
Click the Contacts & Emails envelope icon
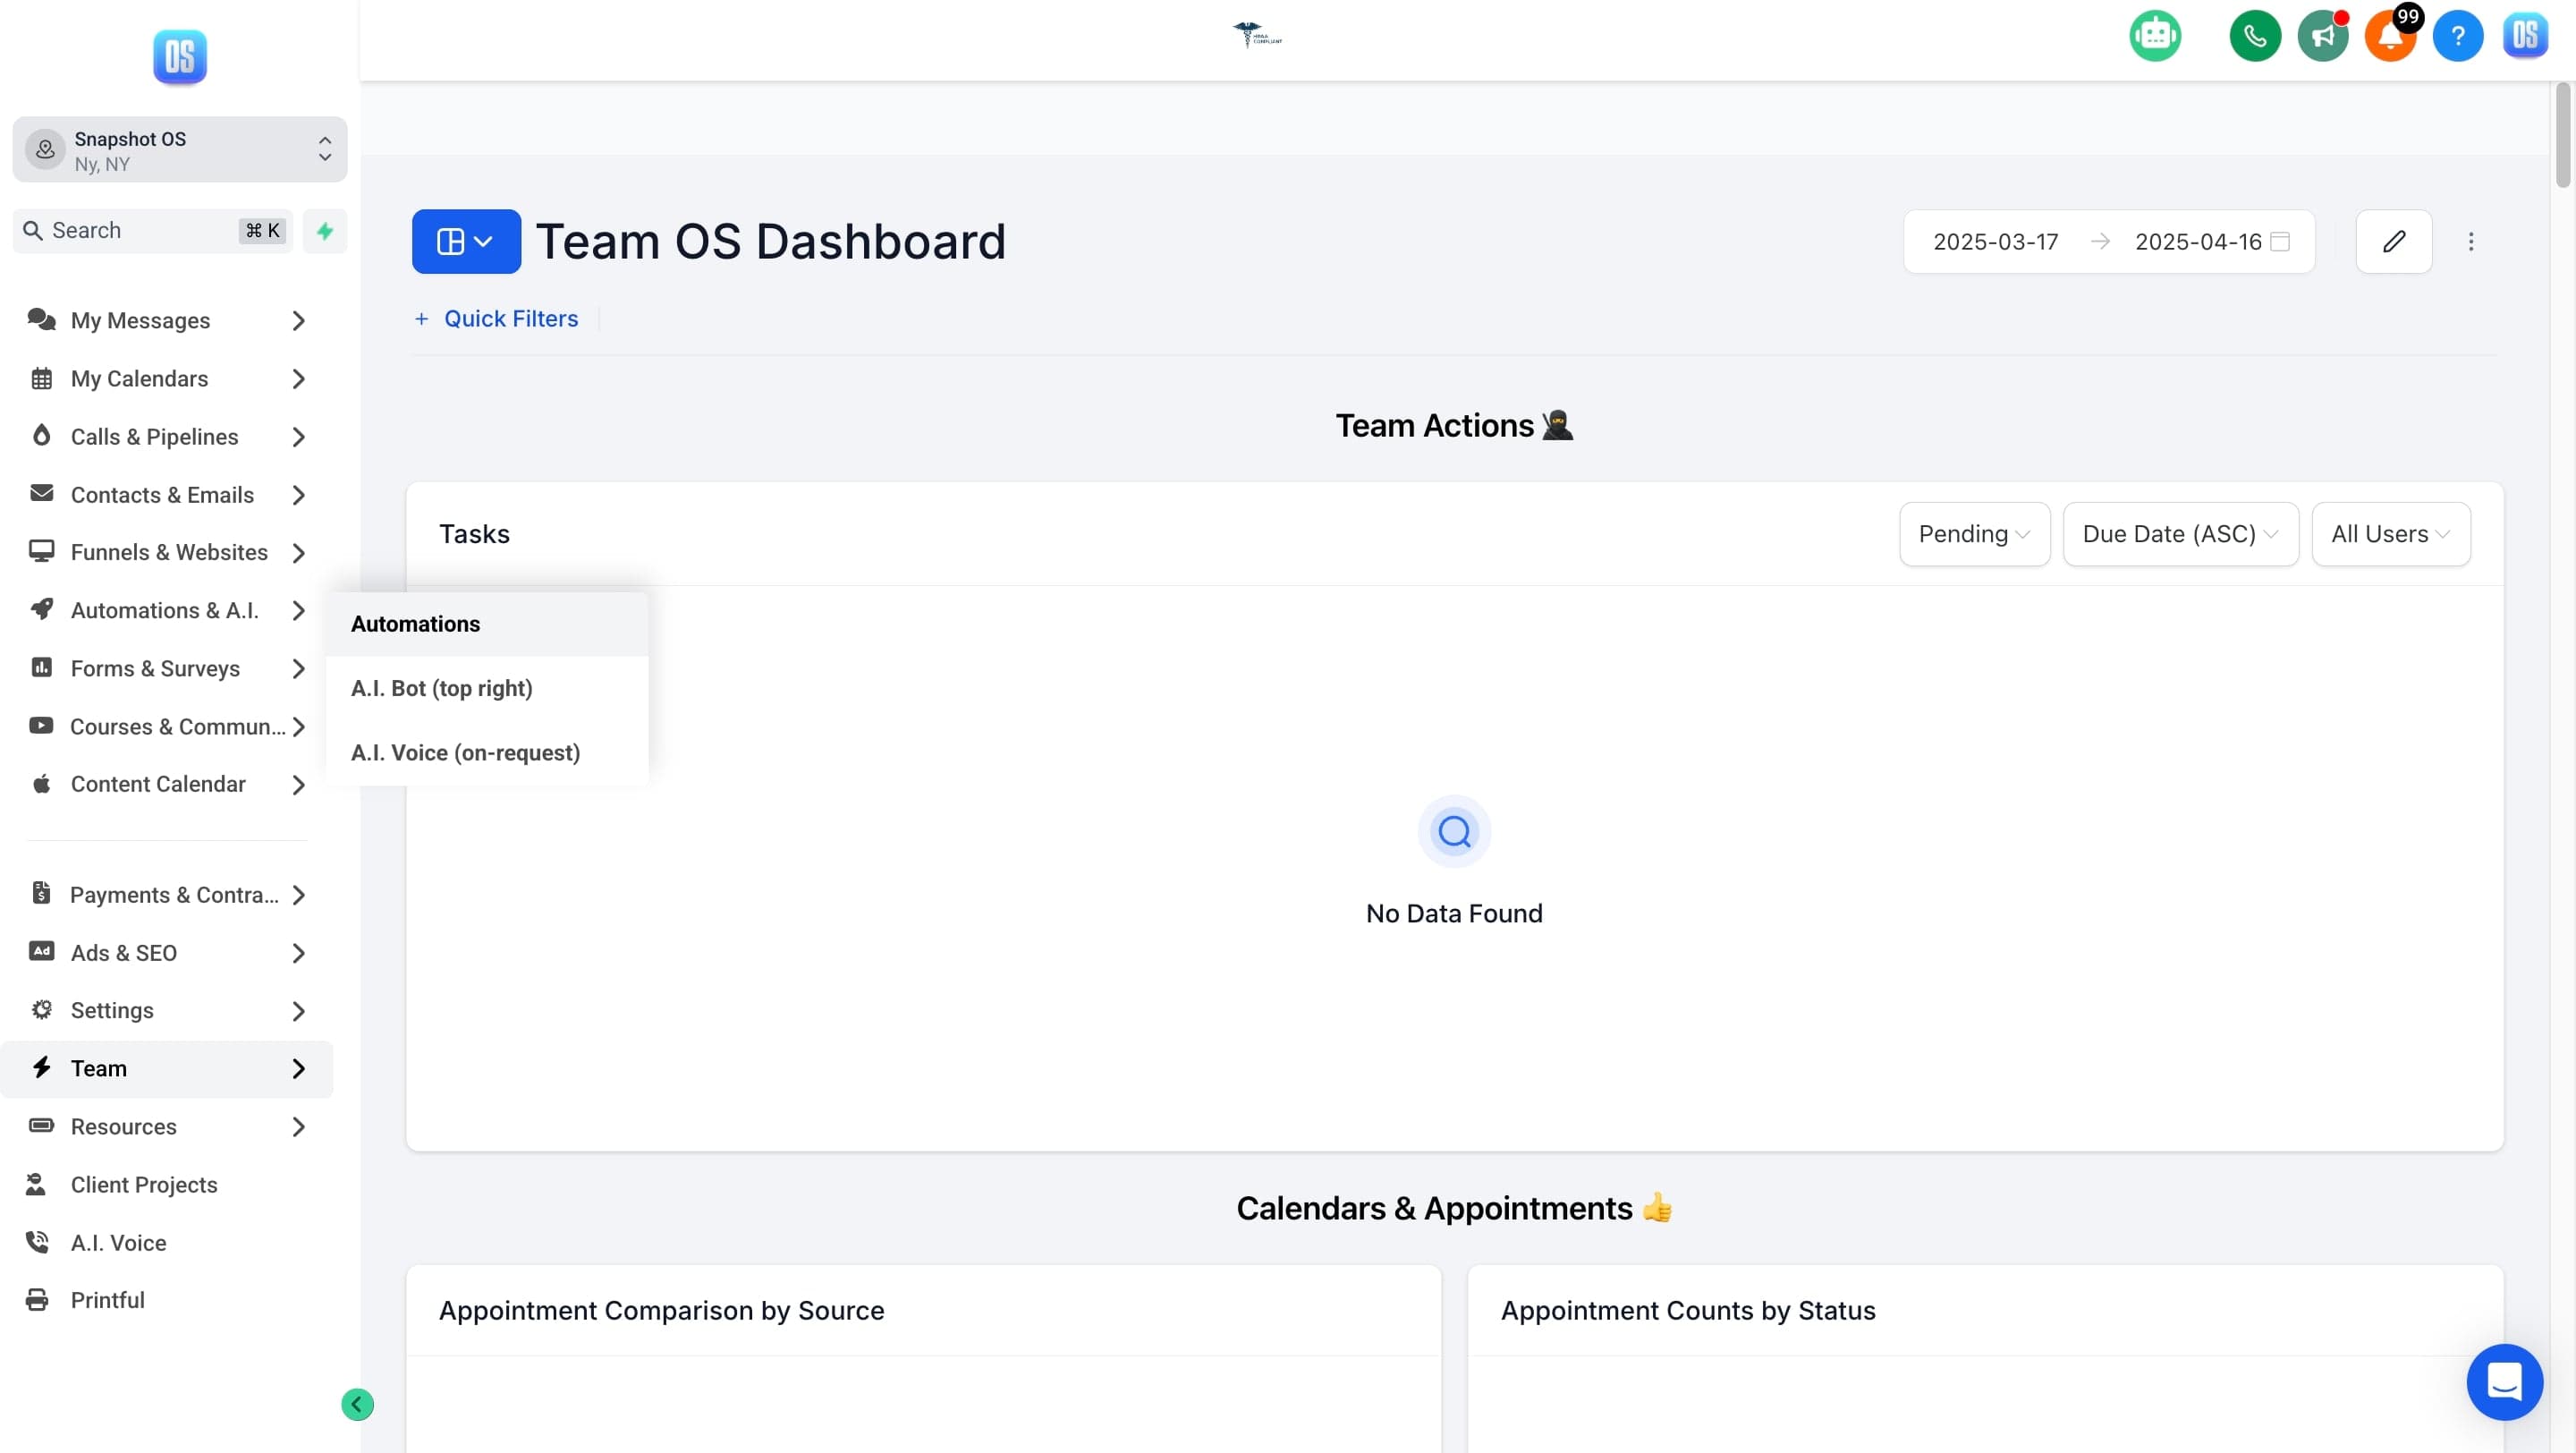[41, 493]
